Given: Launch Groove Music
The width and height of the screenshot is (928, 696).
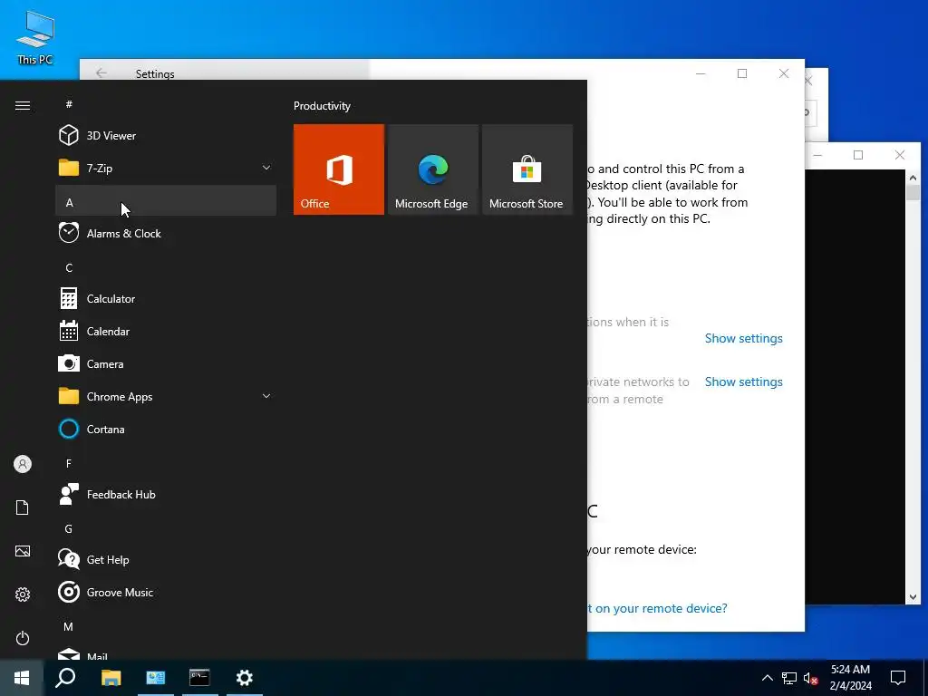Looking at the screenshot, I should 166,593.
